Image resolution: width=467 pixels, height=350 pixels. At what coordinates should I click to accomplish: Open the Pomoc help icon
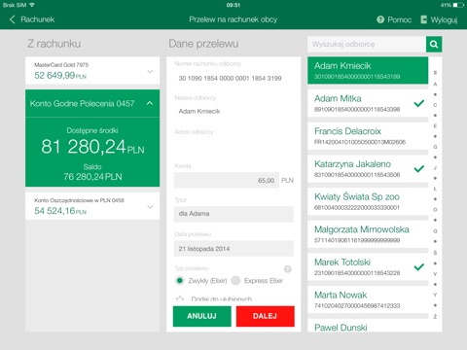pyautogui.click(x=380, y=19)
